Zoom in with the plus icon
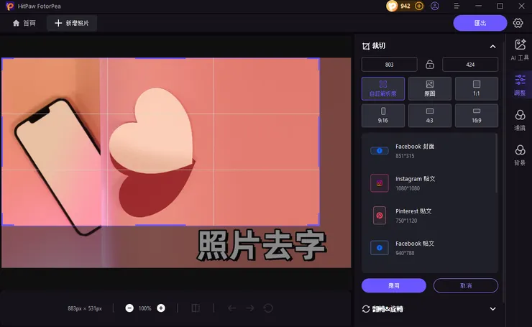 tap(161, 308)
